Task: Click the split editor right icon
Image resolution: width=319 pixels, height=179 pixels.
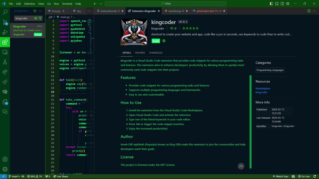Action: tap(309, 11)
